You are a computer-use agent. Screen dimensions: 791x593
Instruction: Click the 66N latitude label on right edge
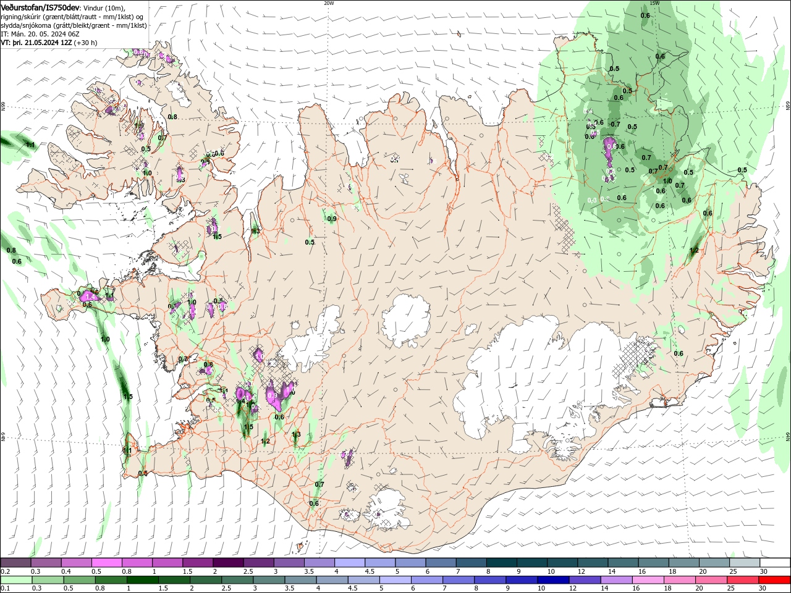coord(788,107)
